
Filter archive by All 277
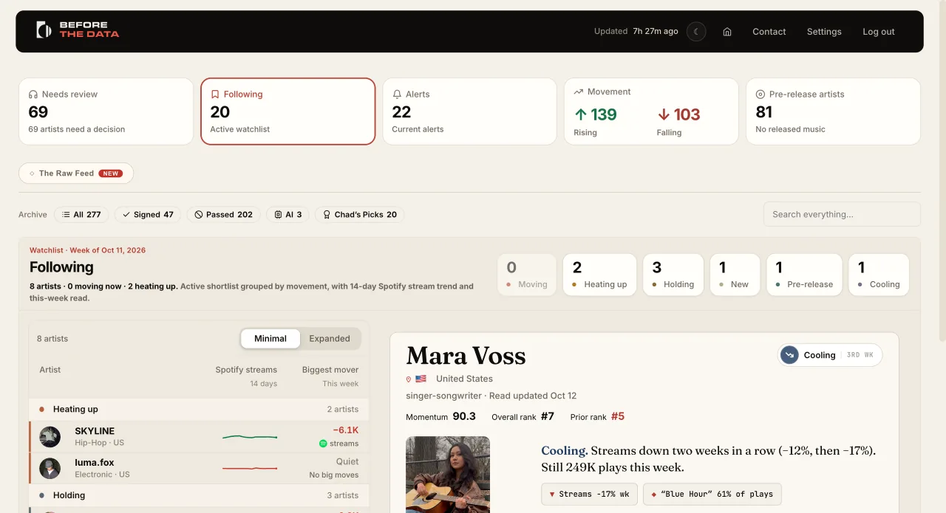pyautogui.click(x=81, y=215)
